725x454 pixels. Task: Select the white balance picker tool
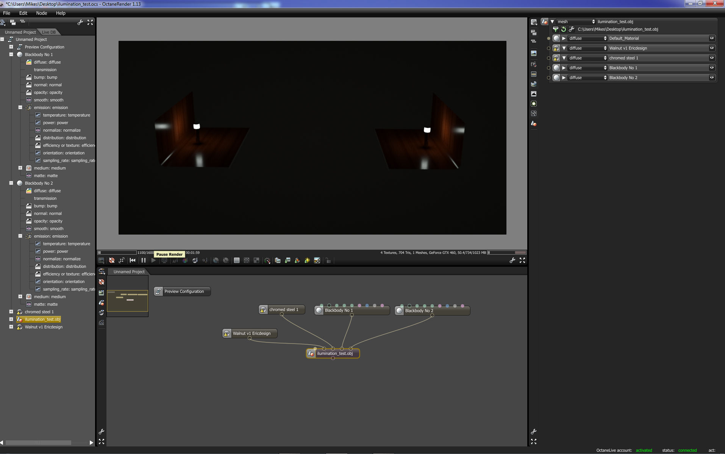tap(185, 260)
